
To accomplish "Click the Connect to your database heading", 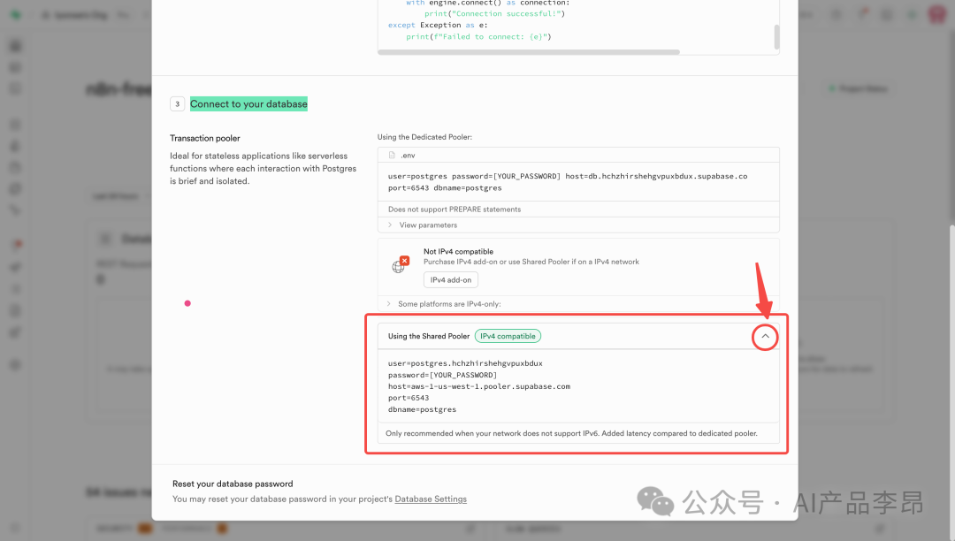I will 248,104.
